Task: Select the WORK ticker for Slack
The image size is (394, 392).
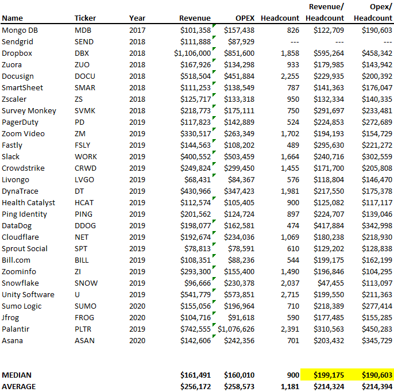Action: pos(86,157)
